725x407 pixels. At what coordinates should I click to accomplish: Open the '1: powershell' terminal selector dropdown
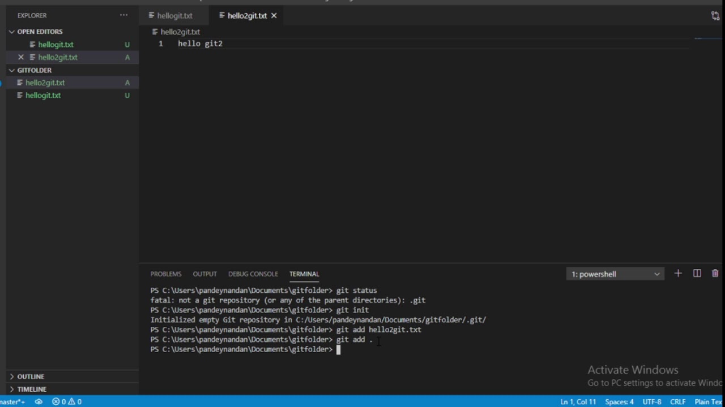click(615, 274)
